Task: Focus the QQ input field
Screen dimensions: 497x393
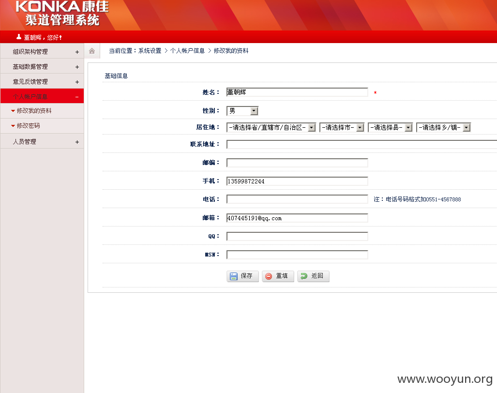Action: [297, 236]
